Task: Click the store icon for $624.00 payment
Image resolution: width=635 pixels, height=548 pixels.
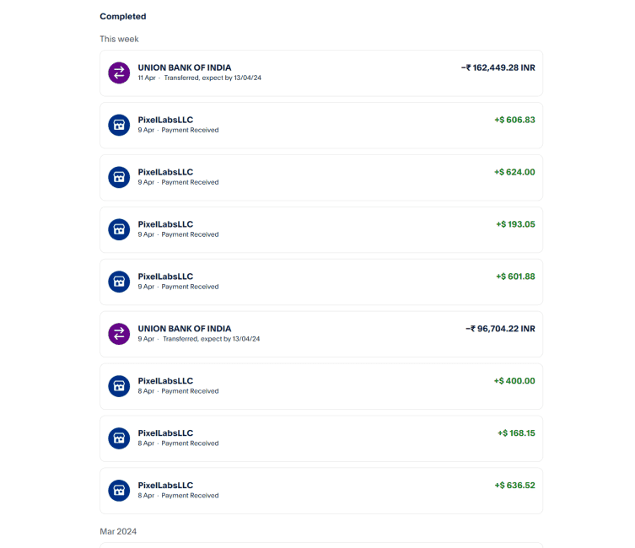Action: click(119, 177)
